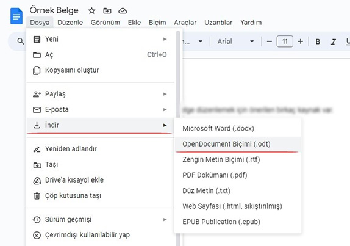Open the Düzenle menu
The width and height of the screenshot is (350, 246).
click(x=70, y=23)
